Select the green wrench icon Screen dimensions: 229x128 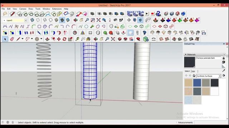tap(92, 27)
